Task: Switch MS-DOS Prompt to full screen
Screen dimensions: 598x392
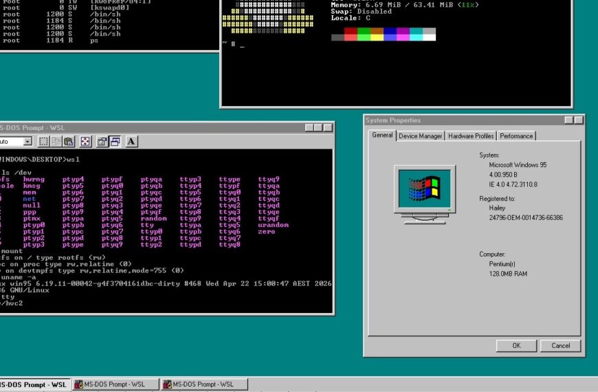Action: (85, 142)
